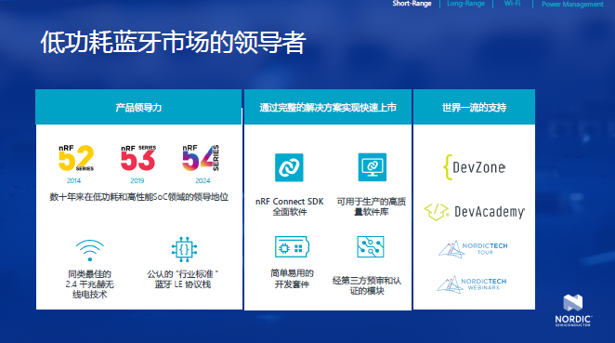Click the NordicTech Webinars logo

click(472, 284)
